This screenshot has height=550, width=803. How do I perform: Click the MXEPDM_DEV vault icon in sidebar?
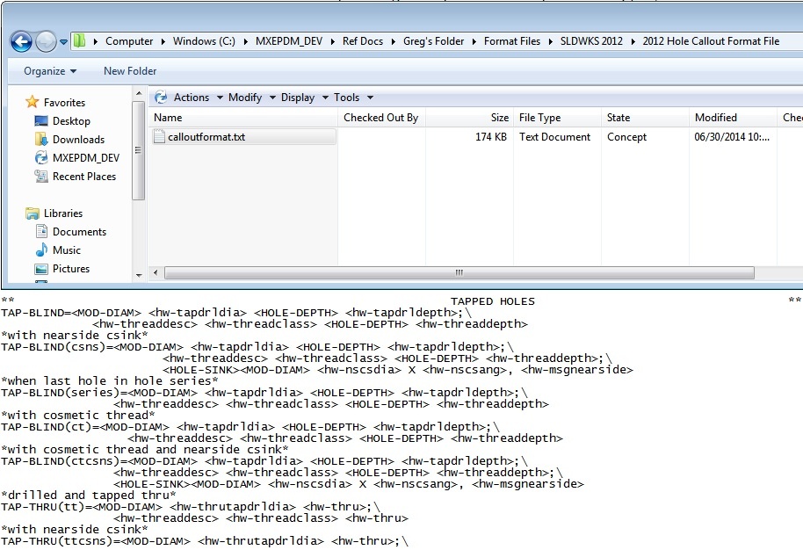41,157
